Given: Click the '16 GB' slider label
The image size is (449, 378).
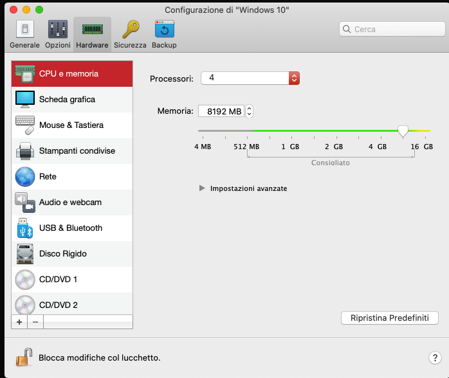Looking at the screenshot, I should (x=422, y=147).
